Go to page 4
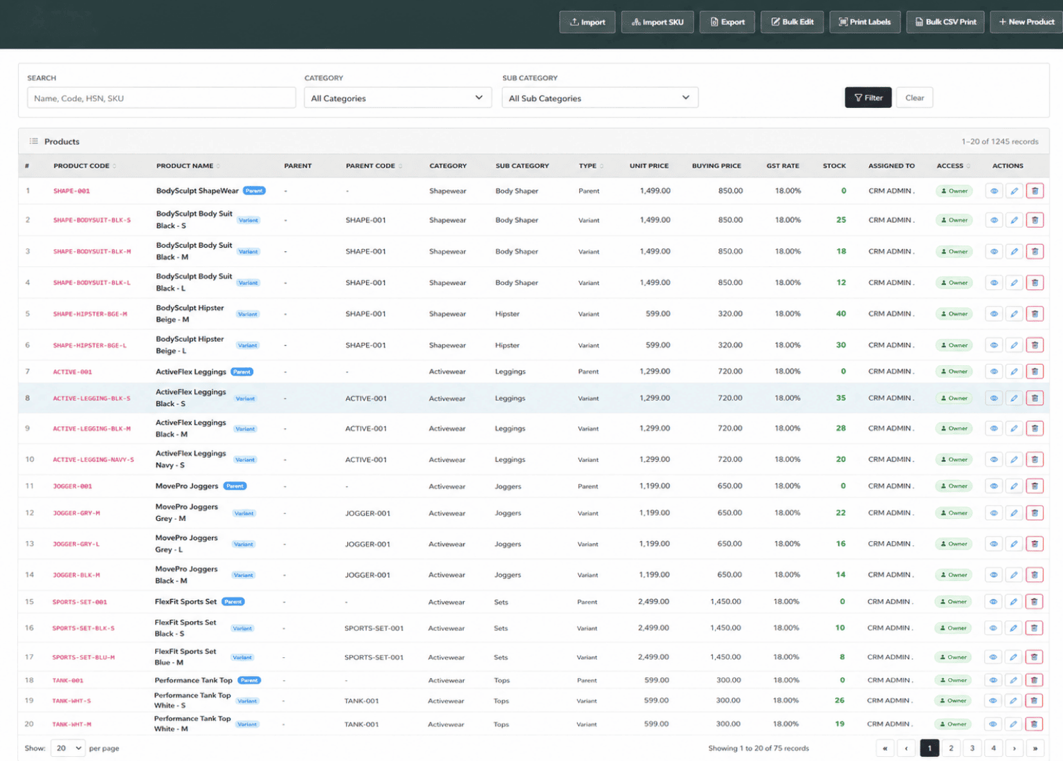1063x761 pixels. [x=993, y=748]
